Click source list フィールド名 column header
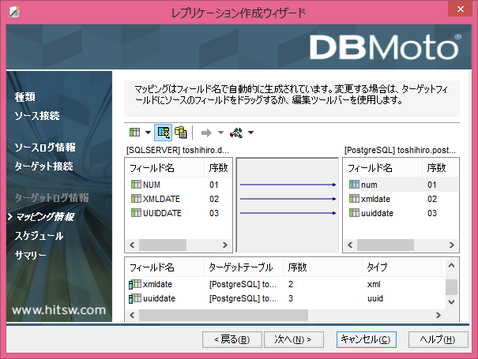The width and height of the screenshot is (478, 359). coord(164,168)
